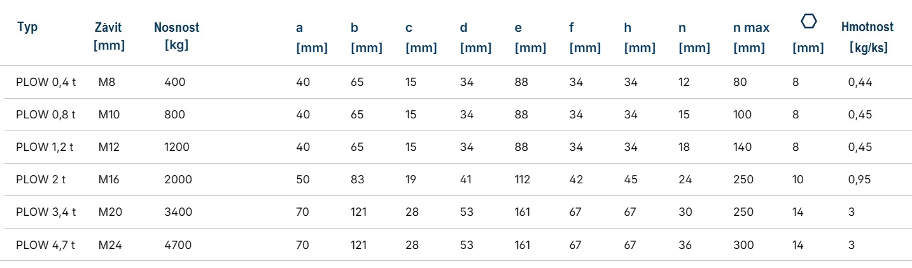Click the hexagon wrench-size icon header

[808, 21]
